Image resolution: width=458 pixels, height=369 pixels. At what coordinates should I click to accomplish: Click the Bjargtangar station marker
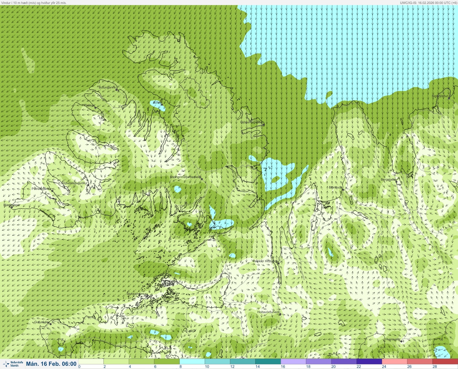coord(12,207)
